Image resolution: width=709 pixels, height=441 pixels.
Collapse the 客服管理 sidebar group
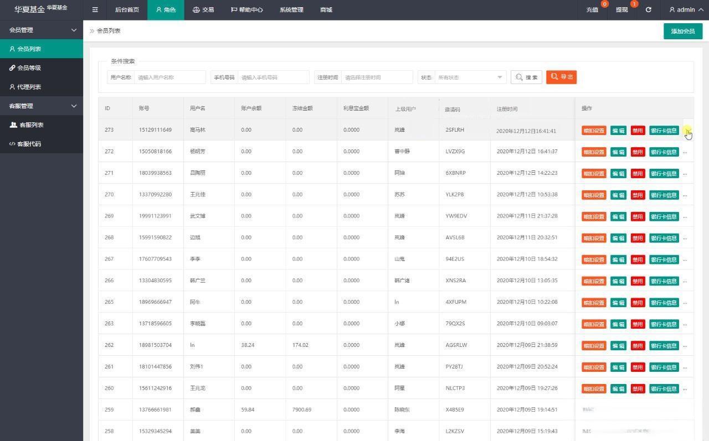[x=42, y=106]
